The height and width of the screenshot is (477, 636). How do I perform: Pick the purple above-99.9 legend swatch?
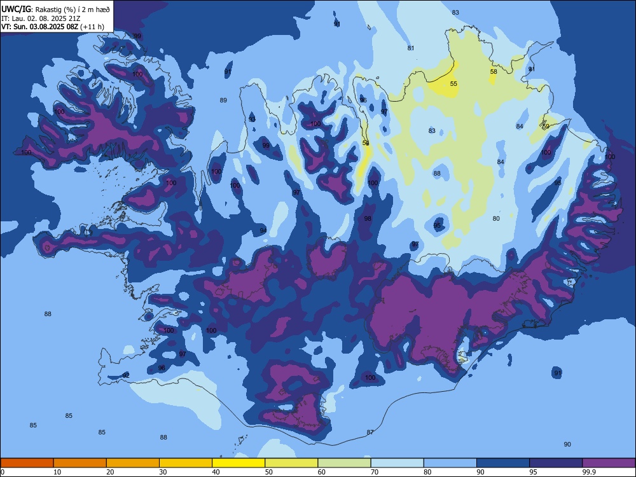[609, 463]
